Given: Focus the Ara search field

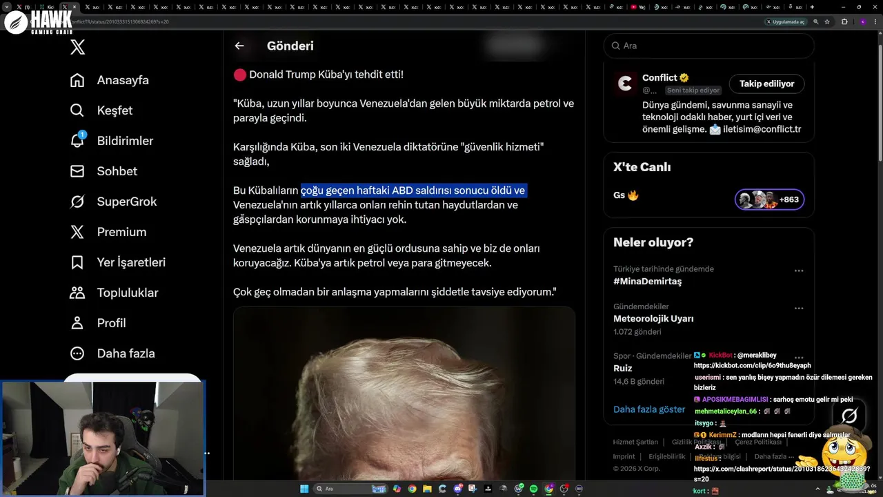Looking at the screenshot, I should tap(708, 46).
